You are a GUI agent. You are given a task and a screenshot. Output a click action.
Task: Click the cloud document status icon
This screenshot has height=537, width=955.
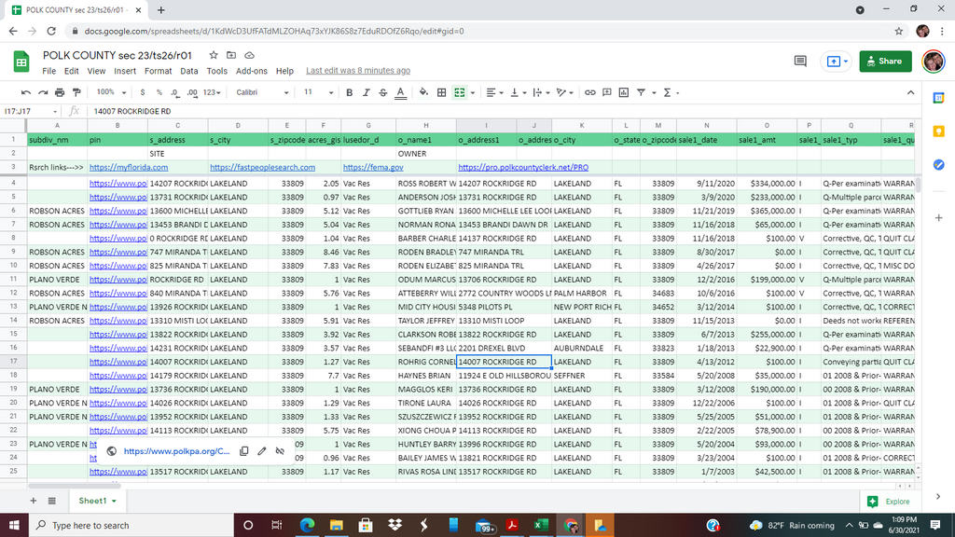click(x=249, y=55)
